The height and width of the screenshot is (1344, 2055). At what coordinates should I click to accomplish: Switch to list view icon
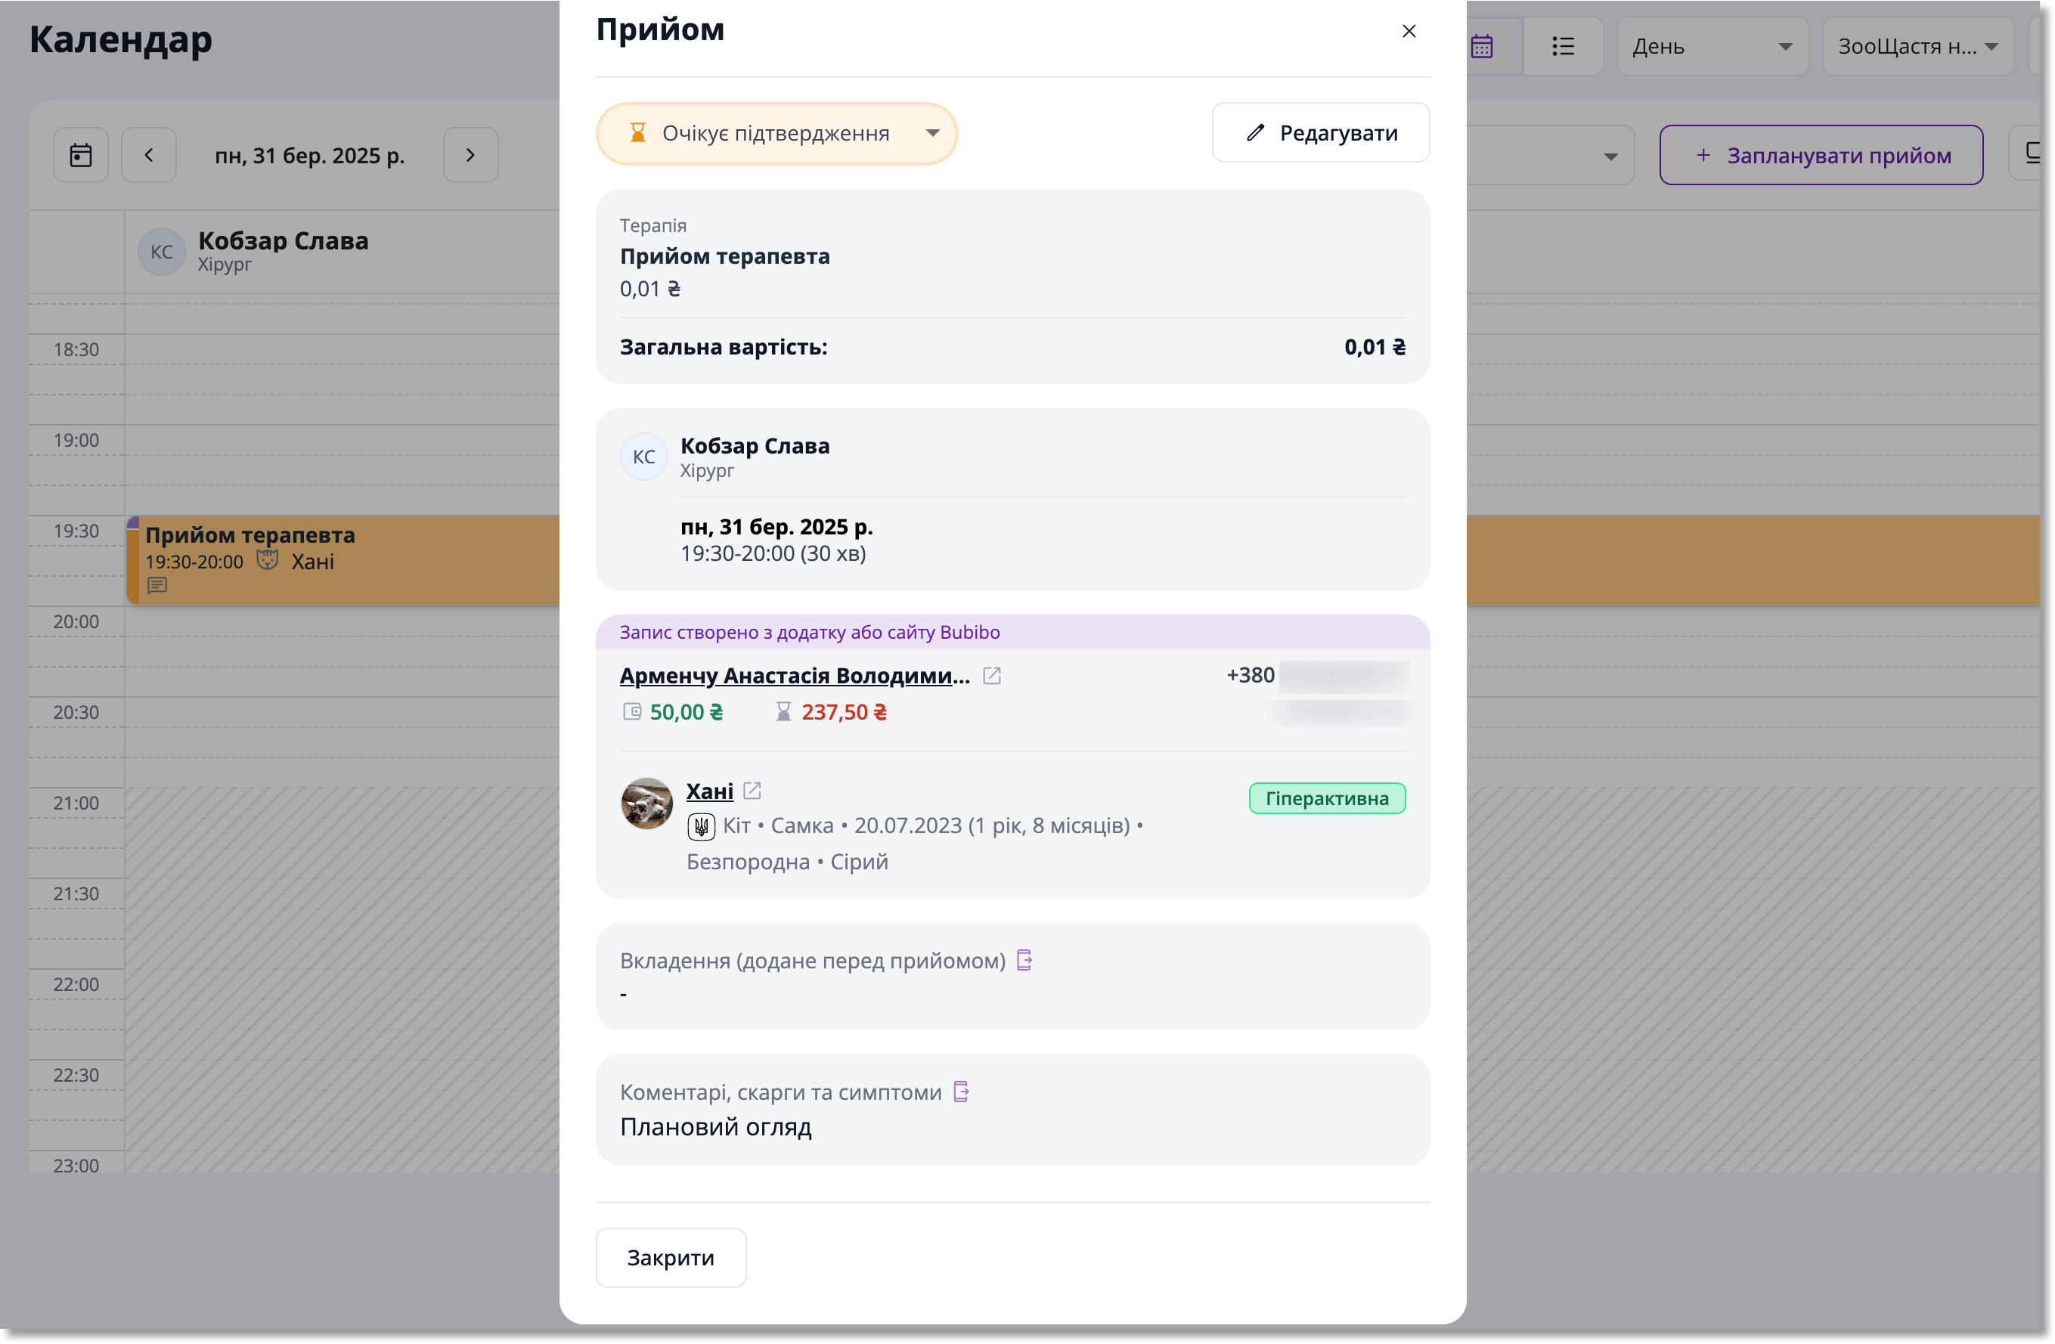(x=1563, y=47)
